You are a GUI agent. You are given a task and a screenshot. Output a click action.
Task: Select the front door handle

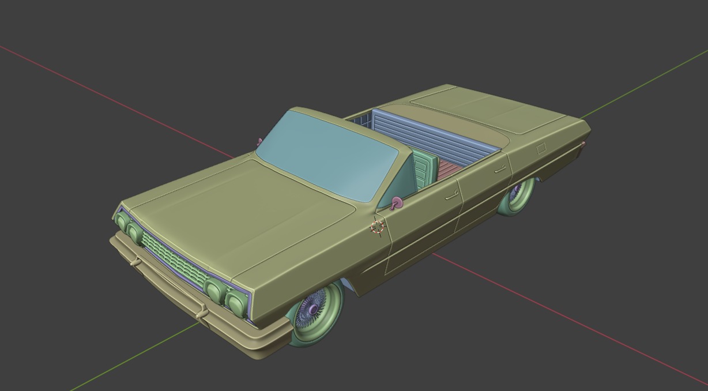click(451, 197)
